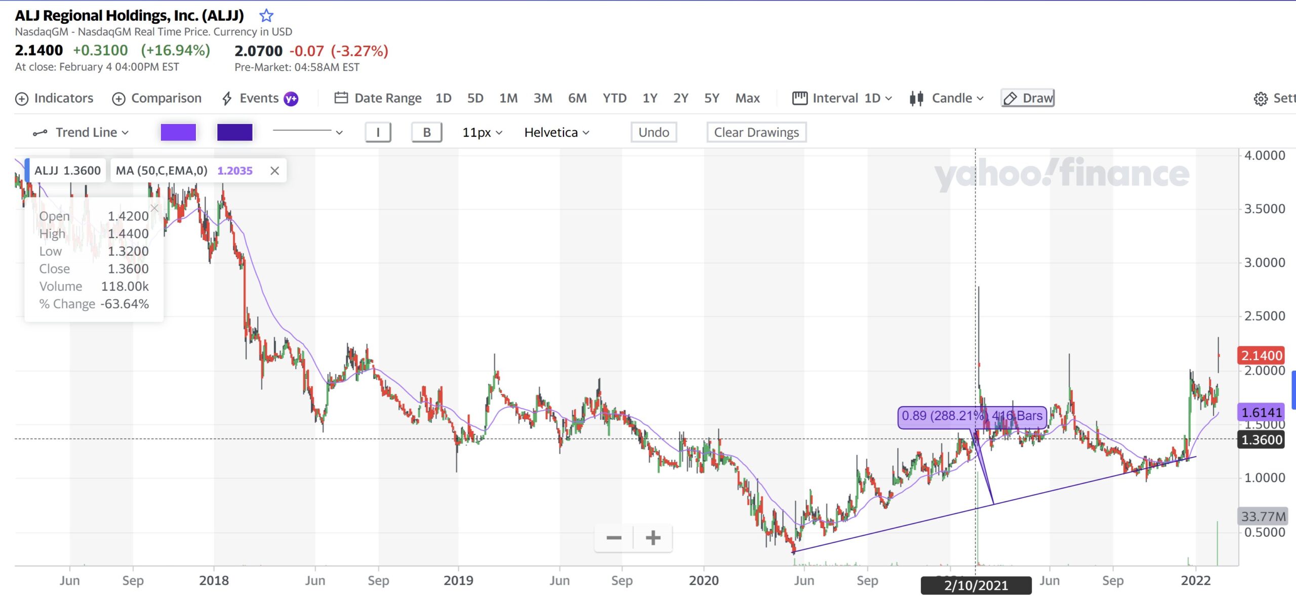
Task: Click Clear Drawings button
Action: 756,132
